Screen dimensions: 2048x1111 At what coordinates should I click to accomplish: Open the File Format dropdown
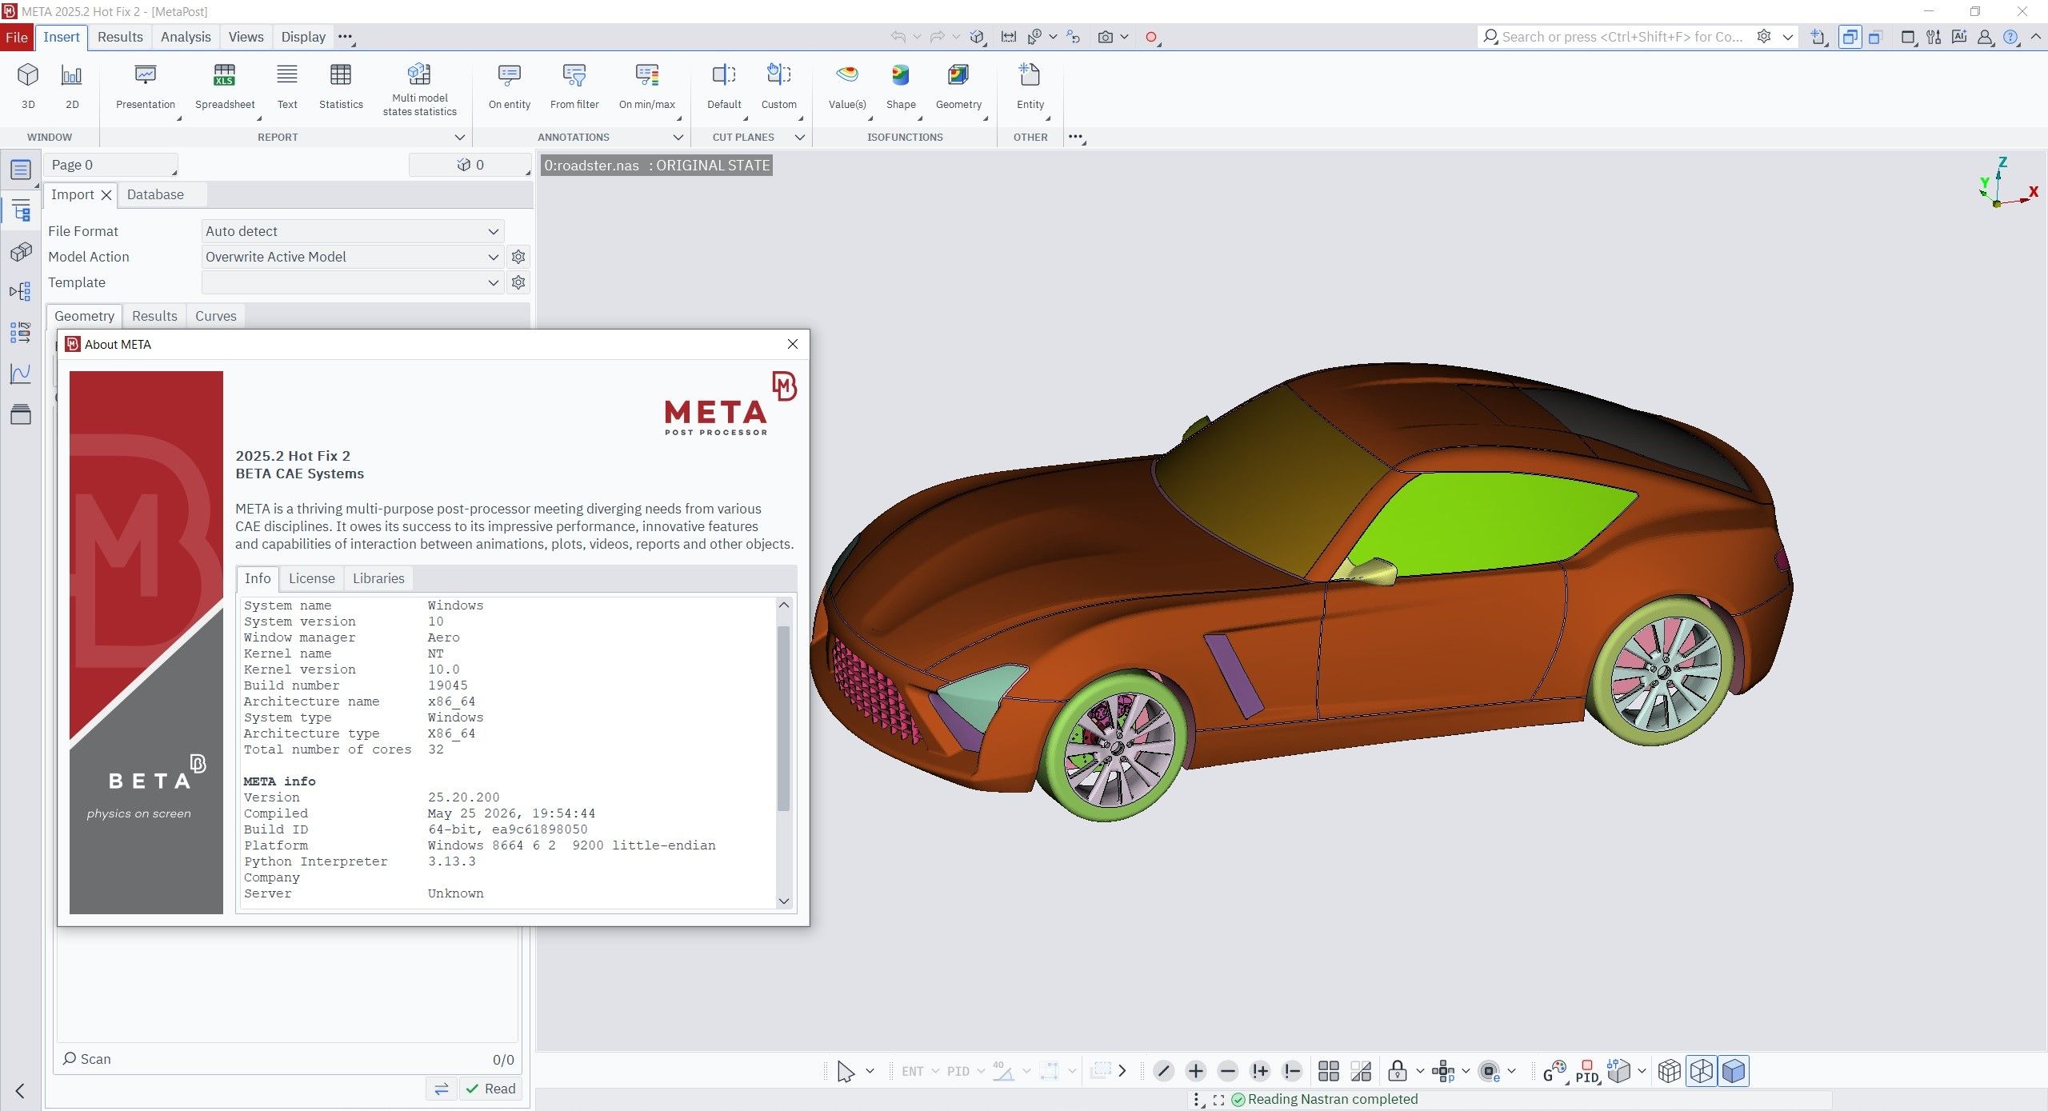(353, 231)
